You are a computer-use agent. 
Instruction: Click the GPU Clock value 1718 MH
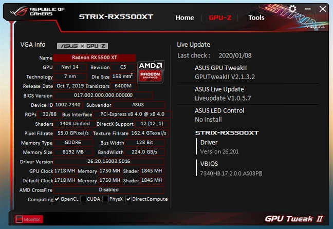[65, 171]
